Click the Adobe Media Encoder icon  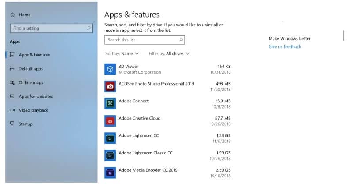[x=110, y=173]
